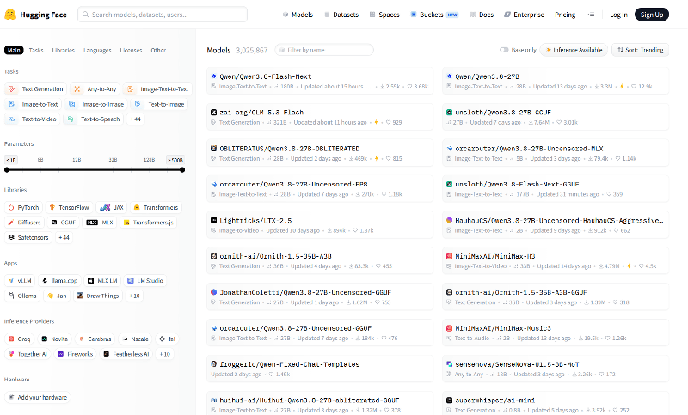Open the extra navigation menu icon

[590, 15]
